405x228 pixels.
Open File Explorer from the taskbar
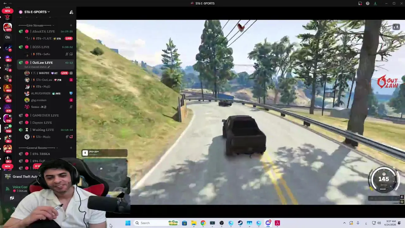tap(194, 223)
